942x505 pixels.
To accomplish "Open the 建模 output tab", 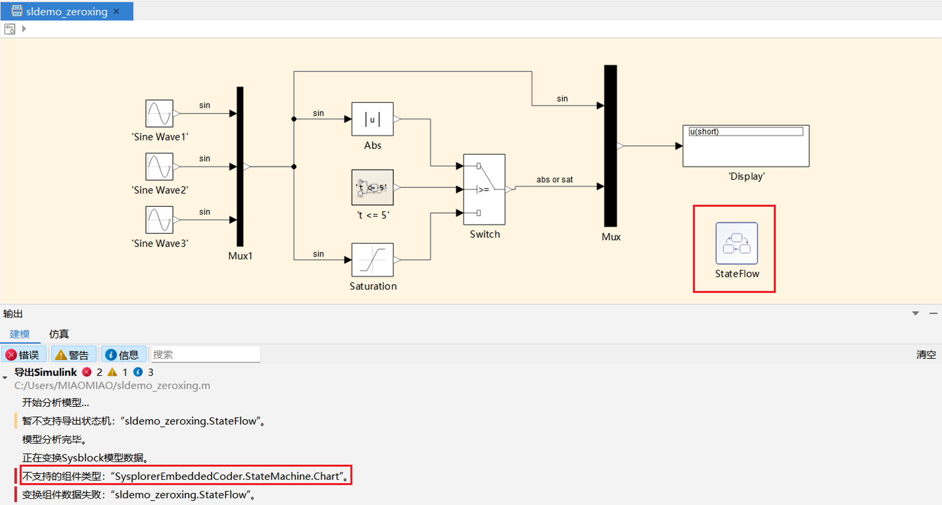I will [20, 334].
